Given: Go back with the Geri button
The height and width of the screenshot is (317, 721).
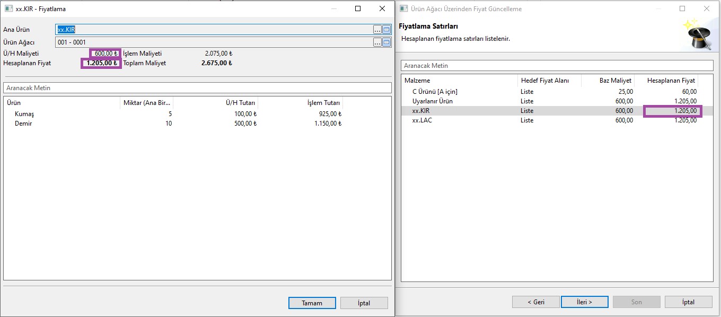Looking at the screenshot, I should (535, 302).
